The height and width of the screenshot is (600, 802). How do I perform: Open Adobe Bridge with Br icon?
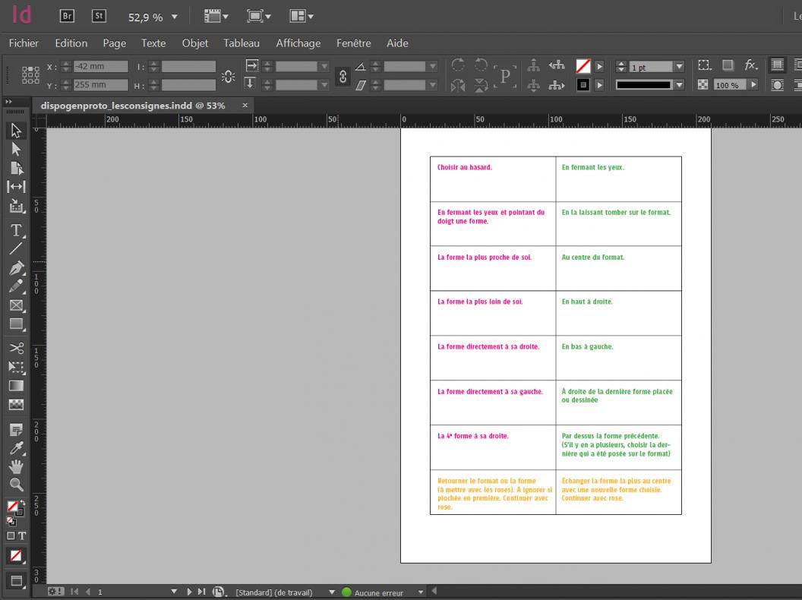click(67, 16)
